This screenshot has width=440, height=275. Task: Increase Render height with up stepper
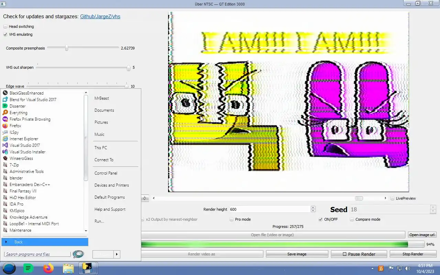click(x=313, y=208)
